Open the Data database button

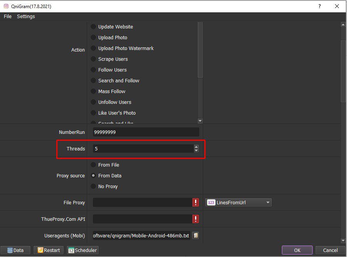pyautogui.click(x=15, y=250)
